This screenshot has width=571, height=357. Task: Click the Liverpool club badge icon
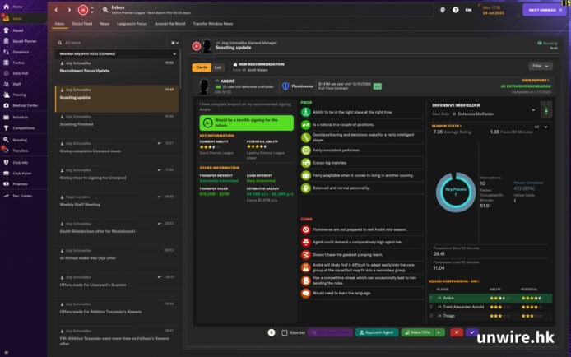[x=82, y=10]
